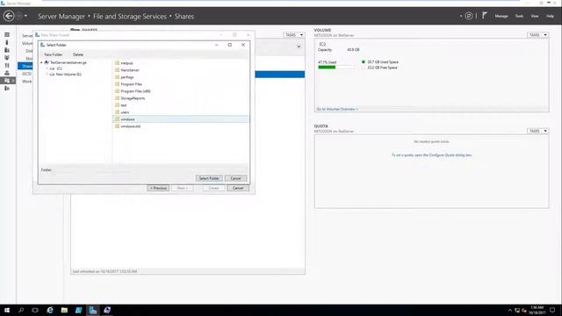Expand the New Volume (E:) tree node arrow

point(47,74)
